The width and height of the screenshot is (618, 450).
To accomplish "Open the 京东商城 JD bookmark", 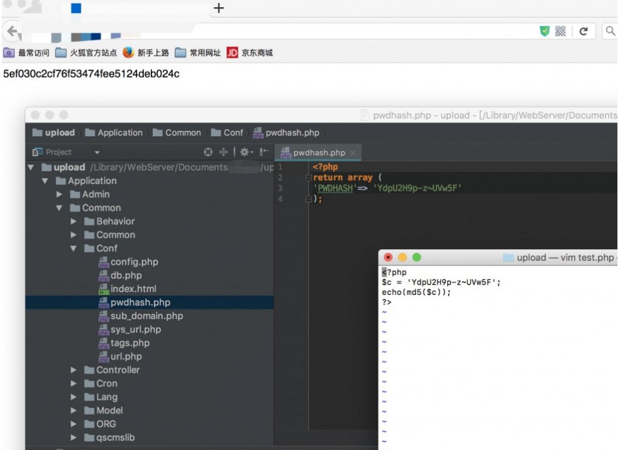I will [x=250, y=52].
